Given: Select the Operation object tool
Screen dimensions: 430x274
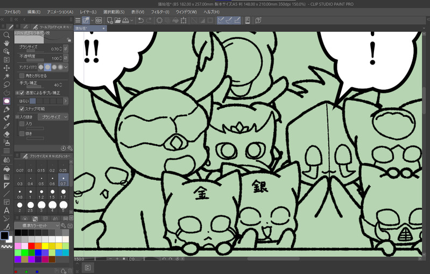Looking at the screenshot, I should point(6,51).
